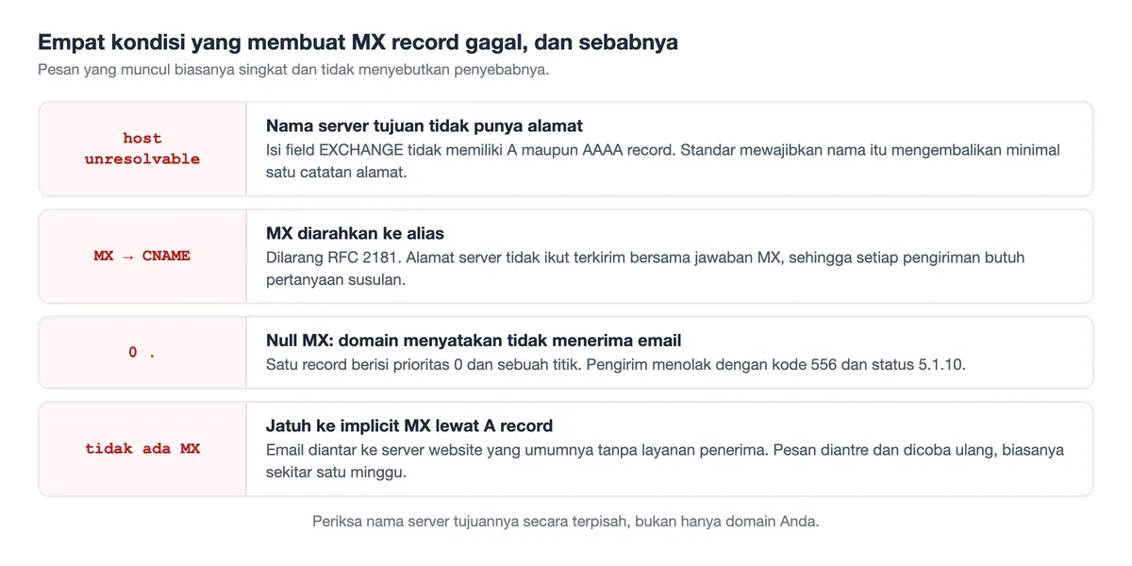Click the 'host unresolvable' code label
The width and height of the screenshot is (1132, 566).
tap(142, 149)
